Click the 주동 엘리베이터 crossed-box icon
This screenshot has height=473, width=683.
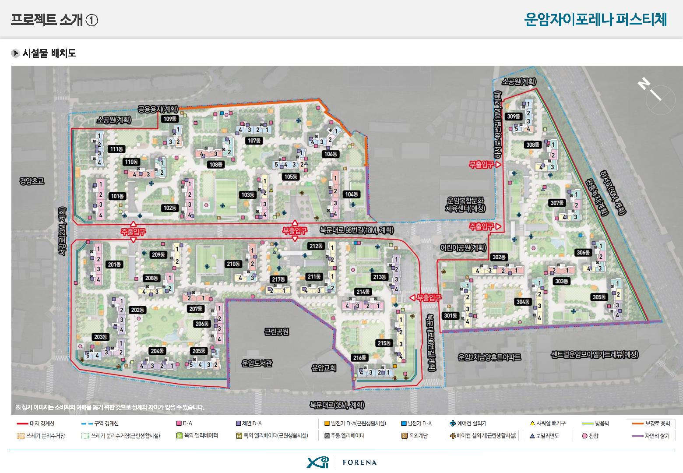[x=327, y=436]
